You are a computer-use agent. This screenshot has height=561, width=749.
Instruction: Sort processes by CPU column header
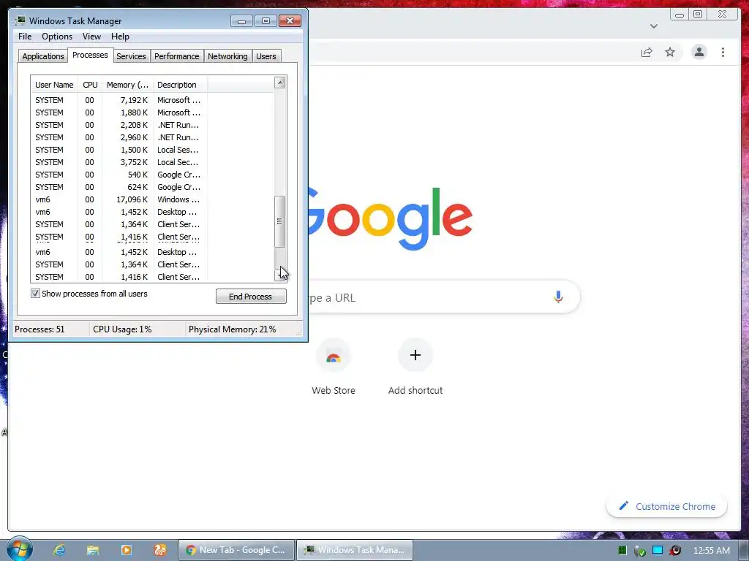click(x=90, y=85)
